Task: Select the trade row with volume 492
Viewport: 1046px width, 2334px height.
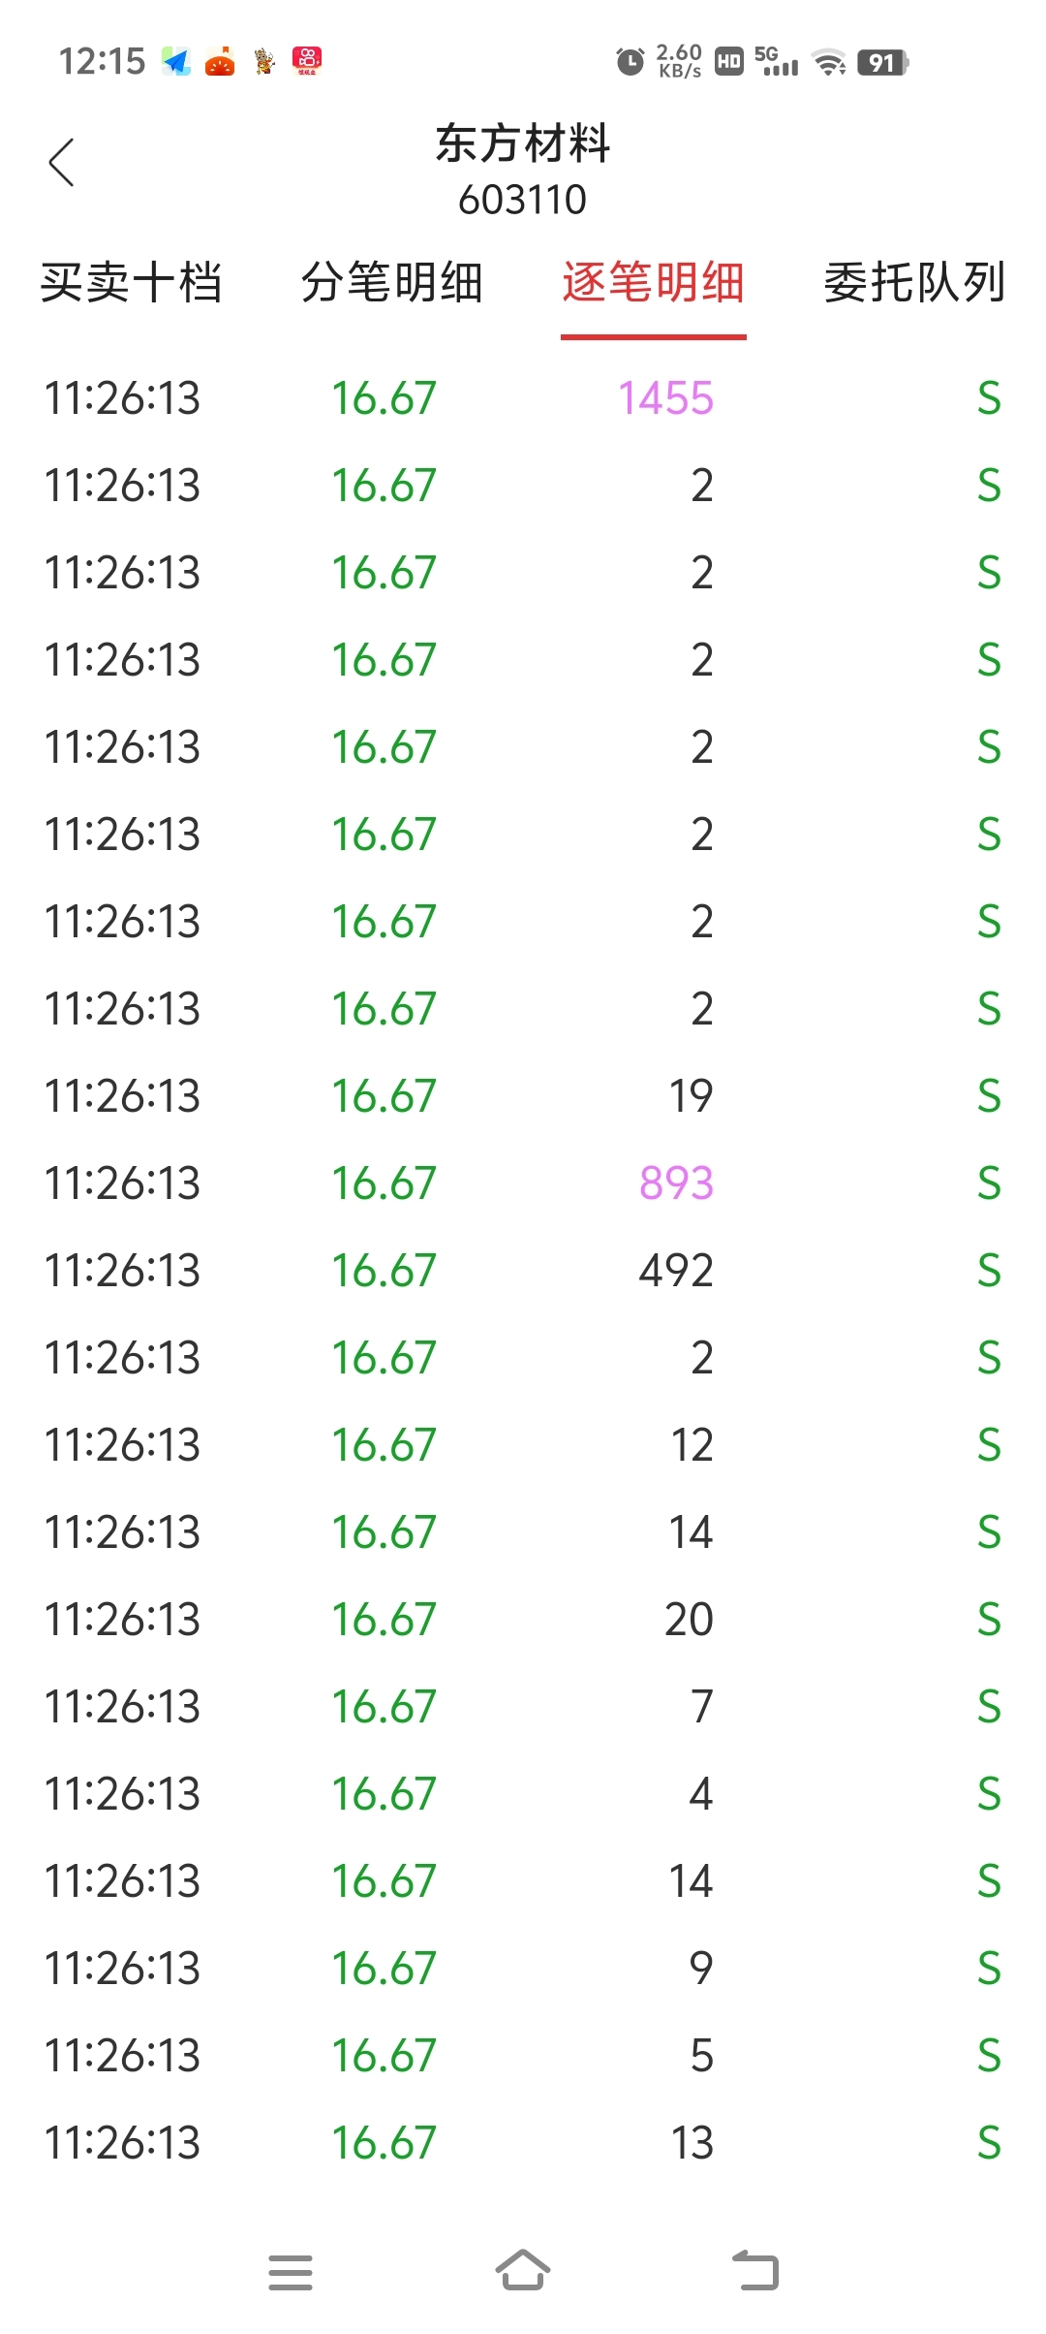Action: 523,1271
